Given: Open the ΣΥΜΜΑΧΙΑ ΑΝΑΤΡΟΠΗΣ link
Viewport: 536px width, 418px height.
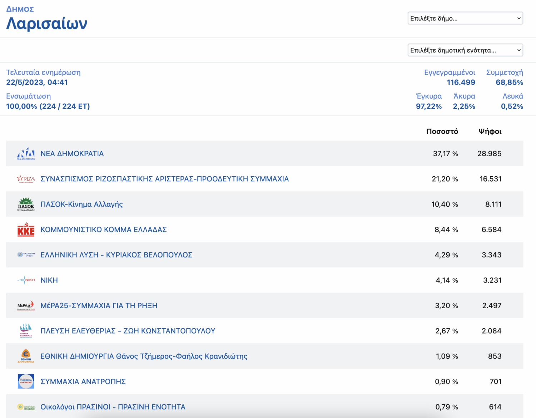Looking at the screenshot, I should coord(83,382).
